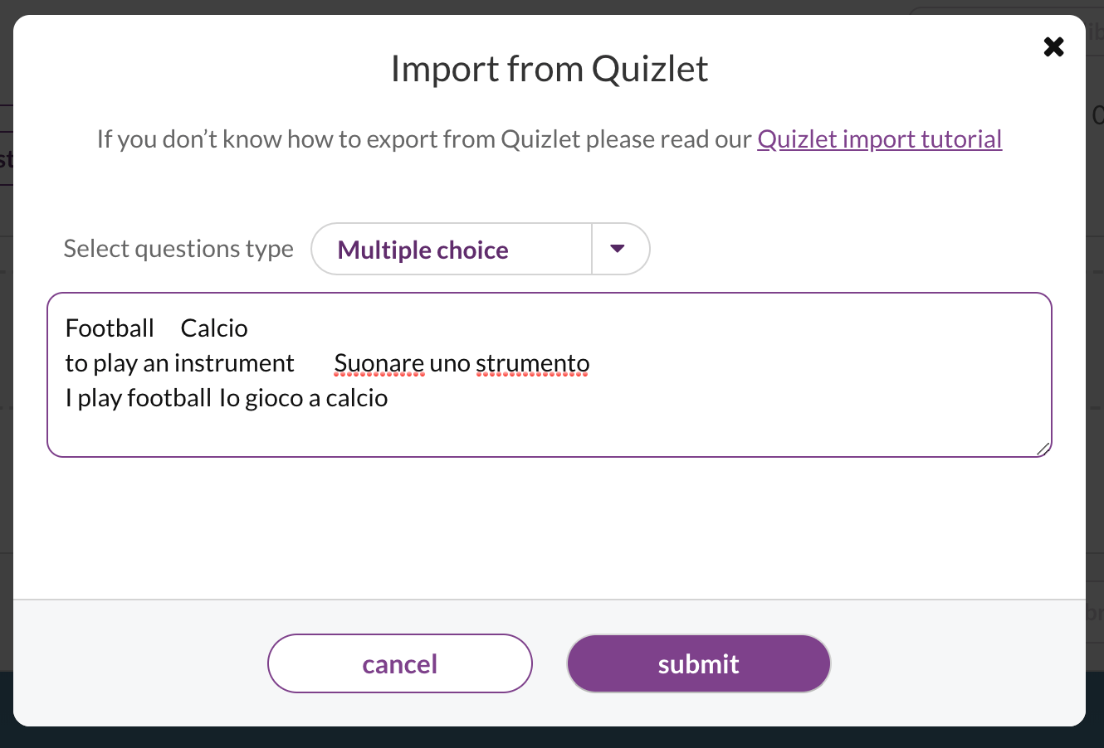This screenshot has height=748, width=1104.
Task: Click the misspelled word Suonare
Action: tap(379, 362)
